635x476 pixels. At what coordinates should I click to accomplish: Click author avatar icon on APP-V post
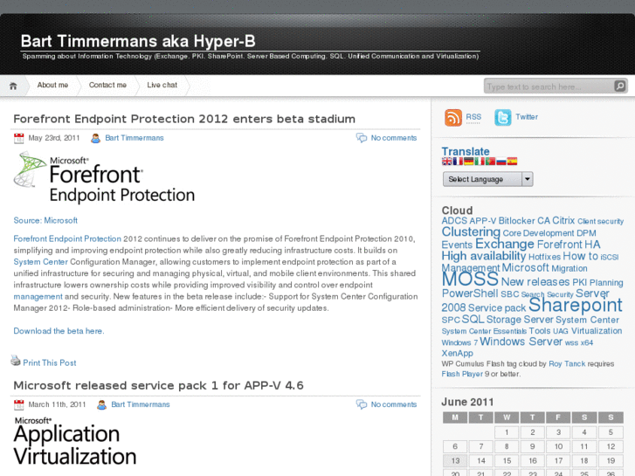tap(101, 404)
